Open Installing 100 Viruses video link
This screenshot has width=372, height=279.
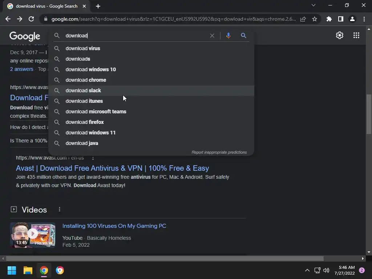coord(114,226)
